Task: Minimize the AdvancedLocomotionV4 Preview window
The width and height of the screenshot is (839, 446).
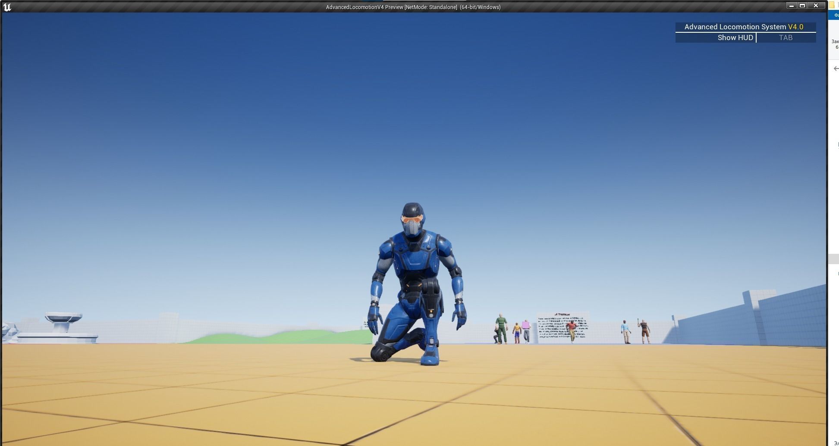Action: coord(791,6)
